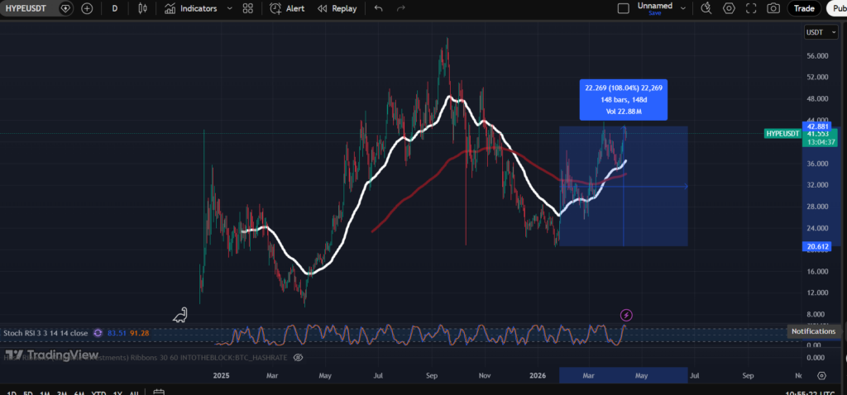Click the add symbol plus icon
Image resolution: width=847 pixels, height=395 pixels.
click(87, 8)
